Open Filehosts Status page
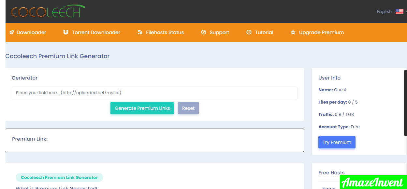The height and width of the screenshot is (189, 407). (x=161, y=32)
